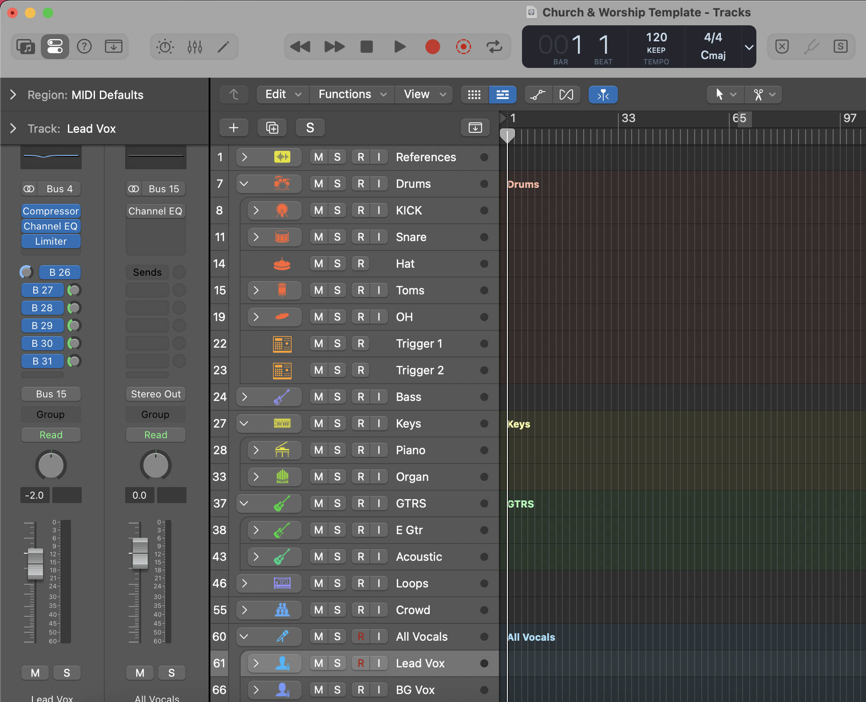Click bar 33 on the ruler

click(x=629, y=118)
